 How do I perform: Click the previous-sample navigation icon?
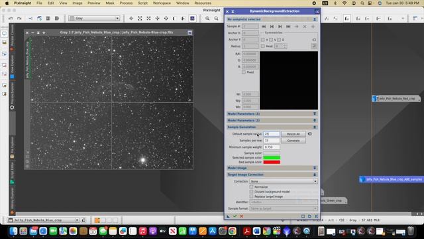272,27
